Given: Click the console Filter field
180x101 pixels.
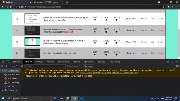Looking at the screenshot, I should tap(46, 66).
